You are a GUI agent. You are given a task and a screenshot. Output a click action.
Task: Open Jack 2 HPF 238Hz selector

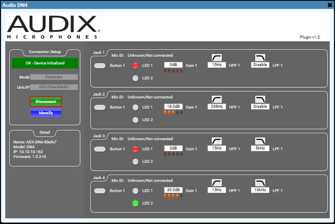[217, 107]
